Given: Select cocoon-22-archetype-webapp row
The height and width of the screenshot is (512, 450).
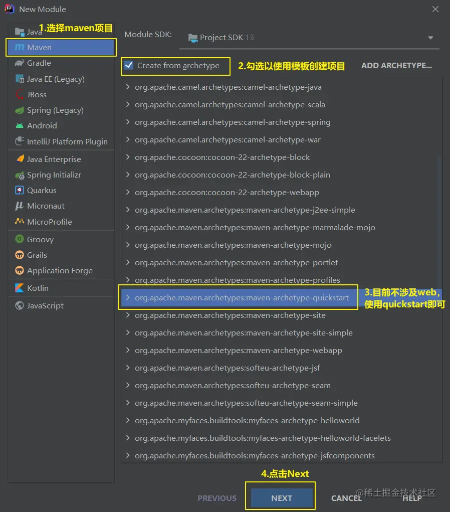Looking at the screenshot, I should point(282,193).
